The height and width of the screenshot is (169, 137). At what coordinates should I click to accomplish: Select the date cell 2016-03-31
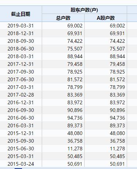(x=21, y=125)
